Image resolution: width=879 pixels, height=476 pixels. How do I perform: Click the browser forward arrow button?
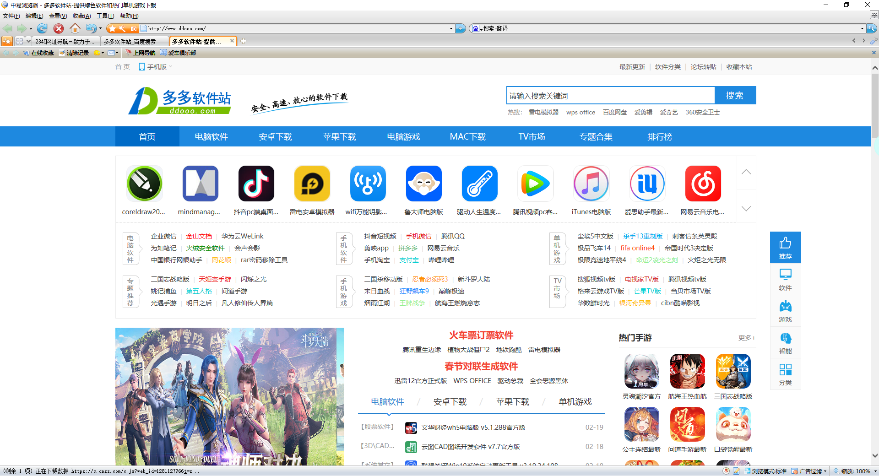click(22, 28)
